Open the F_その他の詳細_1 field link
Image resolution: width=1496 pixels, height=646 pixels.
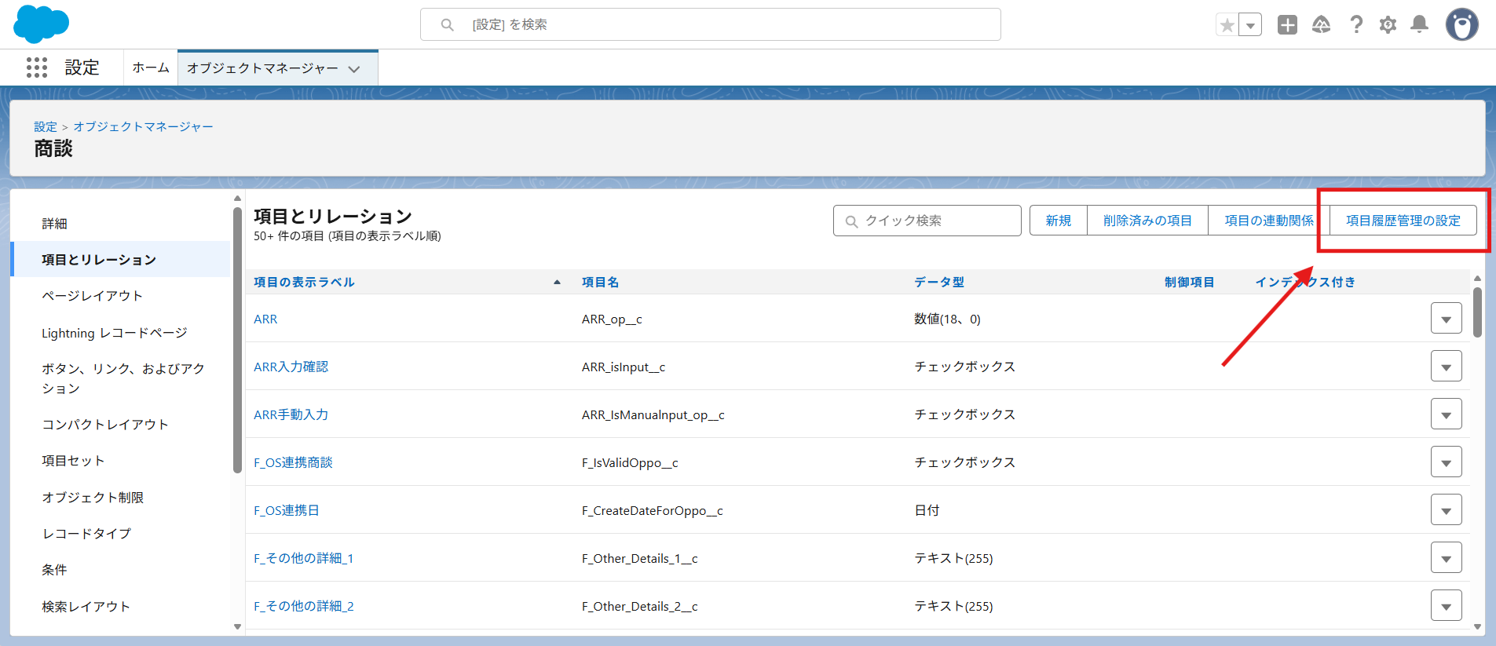point(303,559)
